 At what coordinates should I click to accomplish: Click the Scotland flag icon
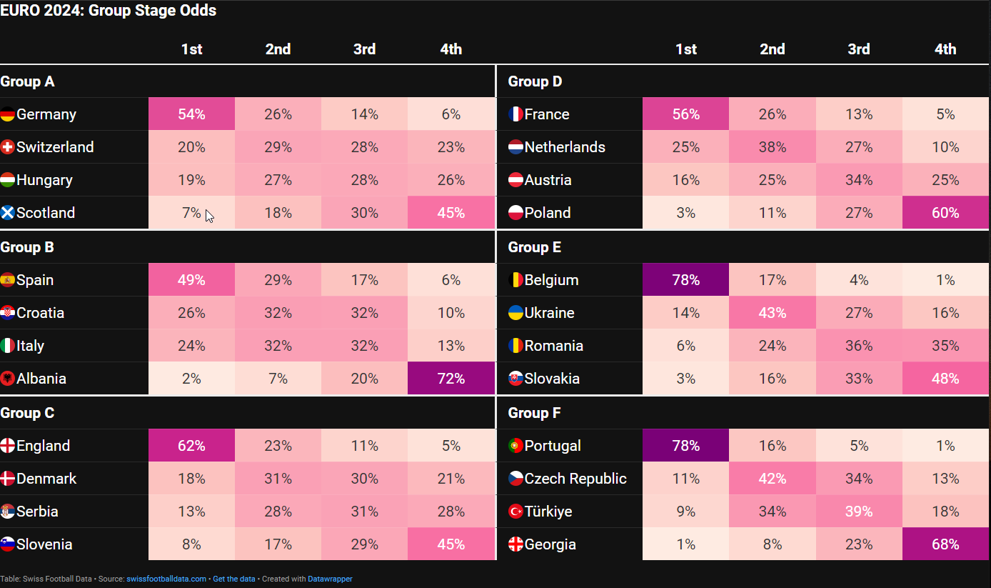point(8,213)
